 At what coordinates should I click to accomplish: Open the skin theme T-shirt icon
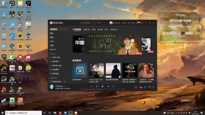129,23
